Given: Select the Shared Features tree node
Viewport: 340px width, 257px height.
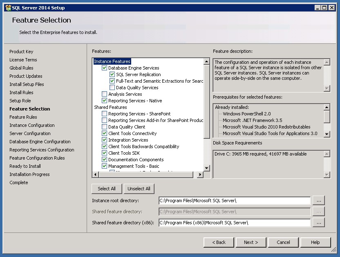Looking at the screenshot, I should tap(110, 107).
